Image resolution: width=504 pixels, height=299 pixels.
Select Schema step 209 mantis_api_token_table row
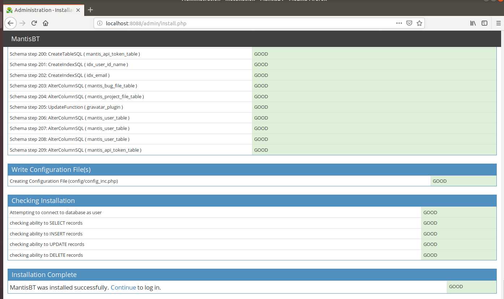[252, 150]
